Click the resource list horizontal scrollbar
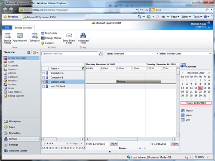This screenshot has height=161, width=215. 63,139
